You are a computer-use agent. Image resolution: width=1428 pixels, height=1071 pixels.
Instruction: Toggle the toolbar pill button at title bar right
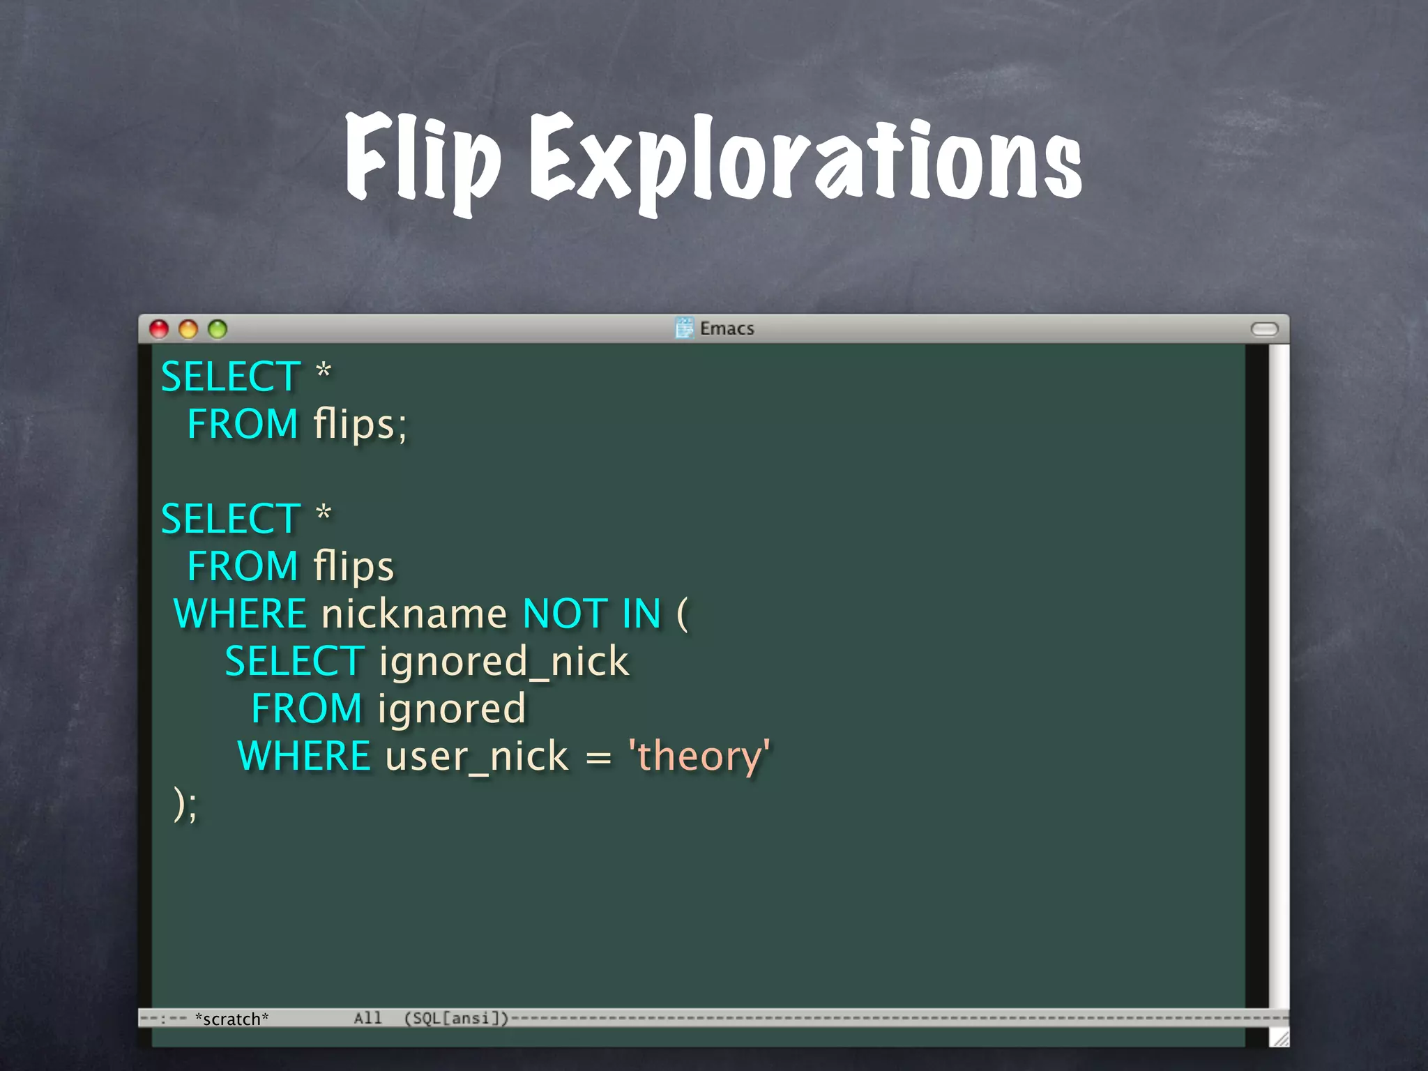[1264, 329]
